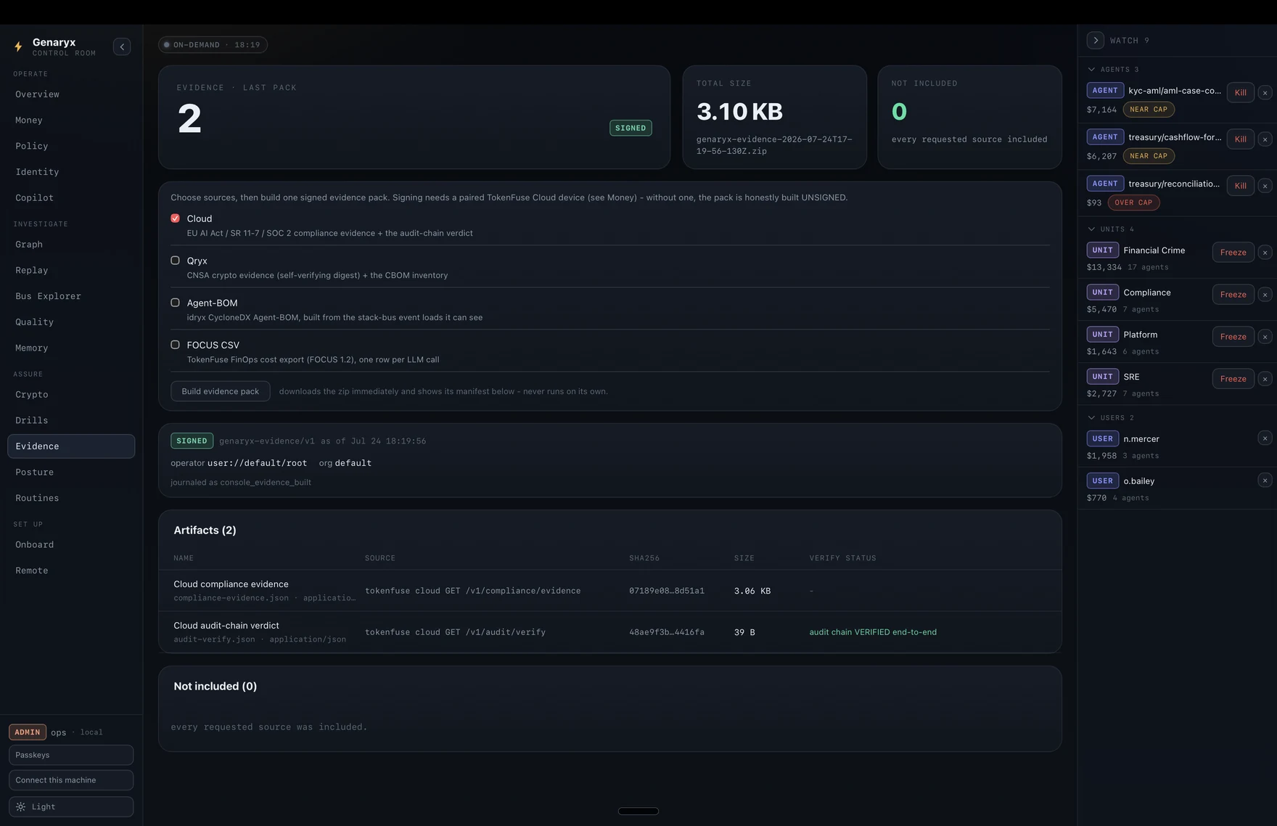This screenshot has height=826, width=1277.
Task: Collapse the left sidebar with chevron button
Action: [122, 47]
